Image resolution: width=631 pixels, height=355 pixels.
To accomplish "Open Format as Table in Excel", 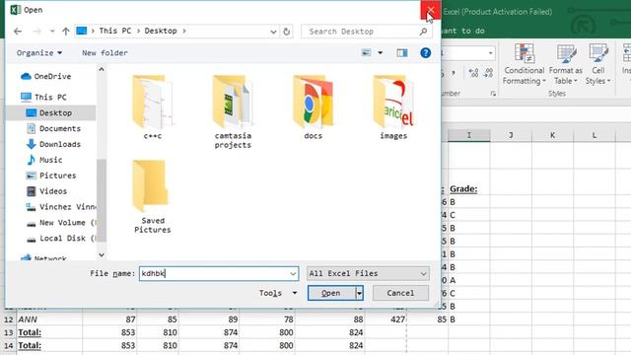I will [565, 64].
